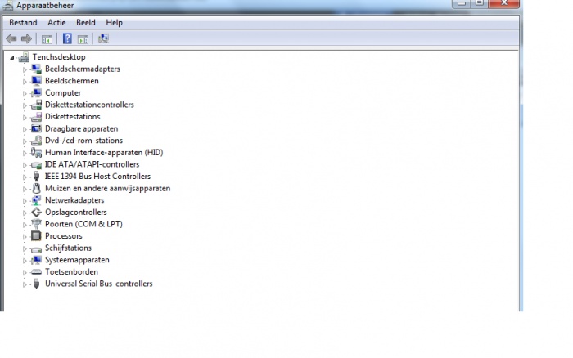Select the Diskettestationcontrollers label
The image size is (573, 358).
click(x=89, y=105)
